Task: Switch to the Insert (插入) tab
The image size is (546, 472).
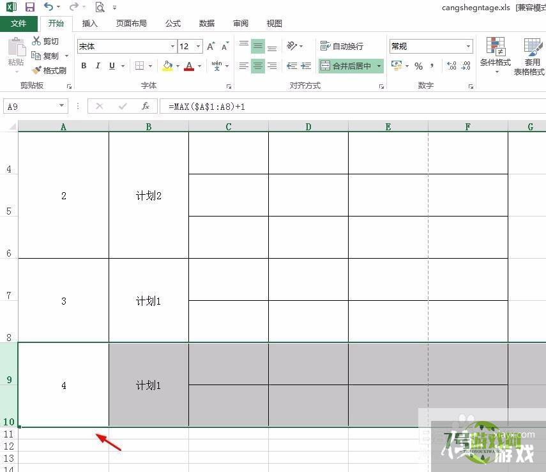Action: click(90, 24)
